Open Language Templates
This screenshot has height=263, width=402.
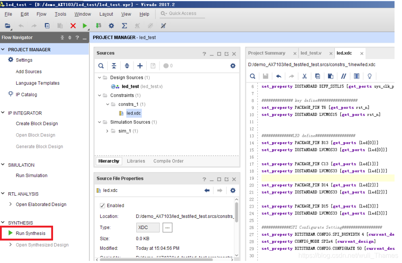[38, 83]
